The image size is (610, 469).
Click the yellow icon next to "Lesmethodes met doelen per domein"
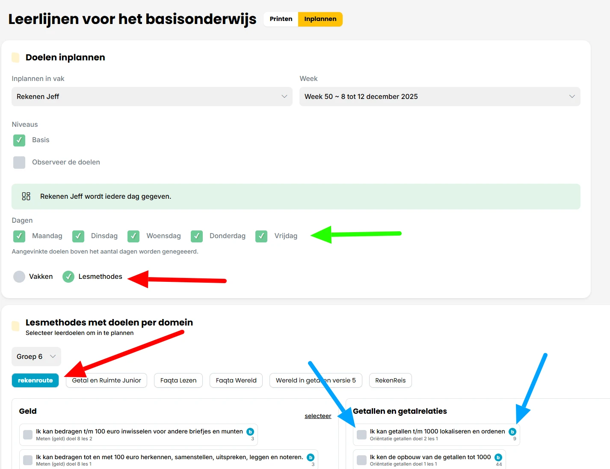point(15,326)
